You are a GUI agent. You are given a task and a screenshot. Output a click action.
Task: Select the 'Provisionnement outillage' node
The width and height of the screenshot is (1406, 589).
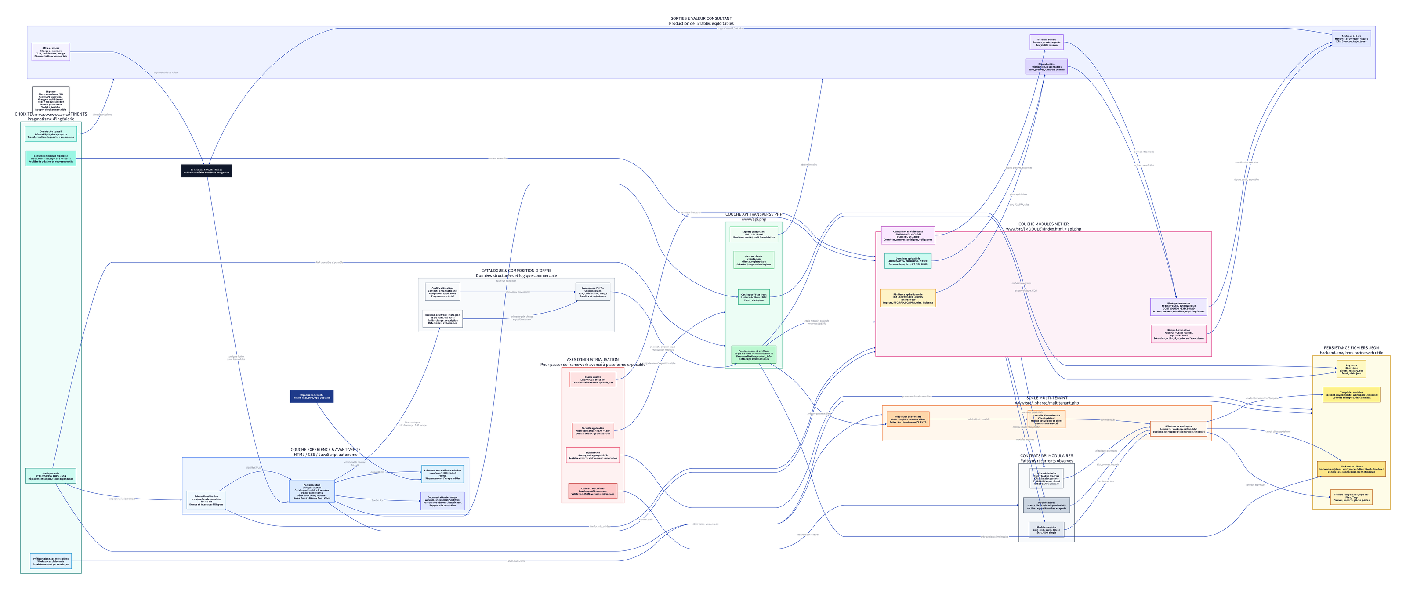[754, 354]
